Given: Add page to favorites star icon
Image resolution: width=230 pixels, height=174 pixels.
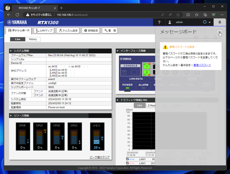Looking at the screenshot, I should point(178,15).
